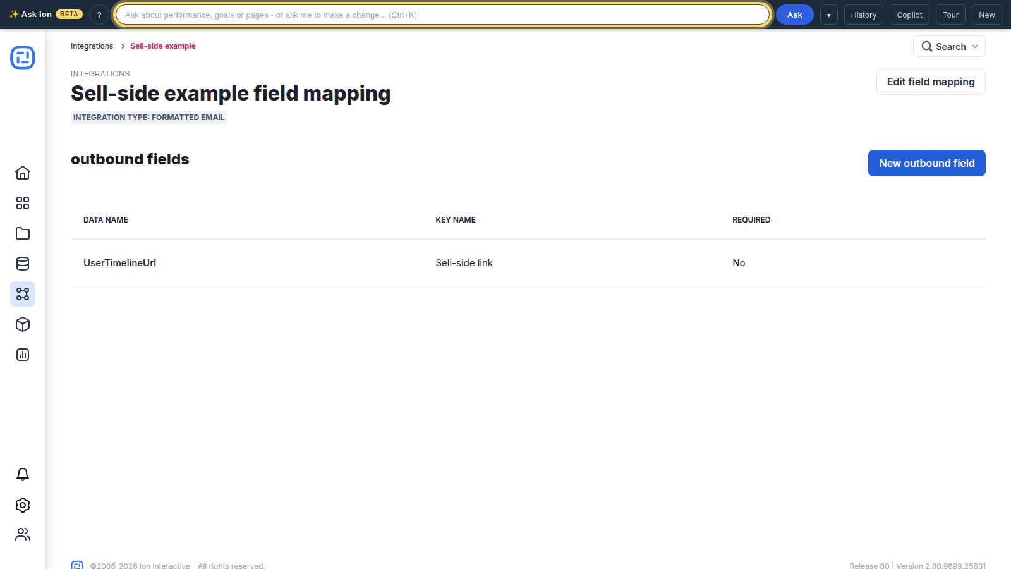Select the UserTimelineUrl data name cell
This screenshot has width=1011, height=569.
119,263
